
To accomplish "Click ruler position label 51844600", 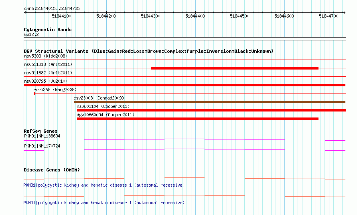I will pos(284,16).
